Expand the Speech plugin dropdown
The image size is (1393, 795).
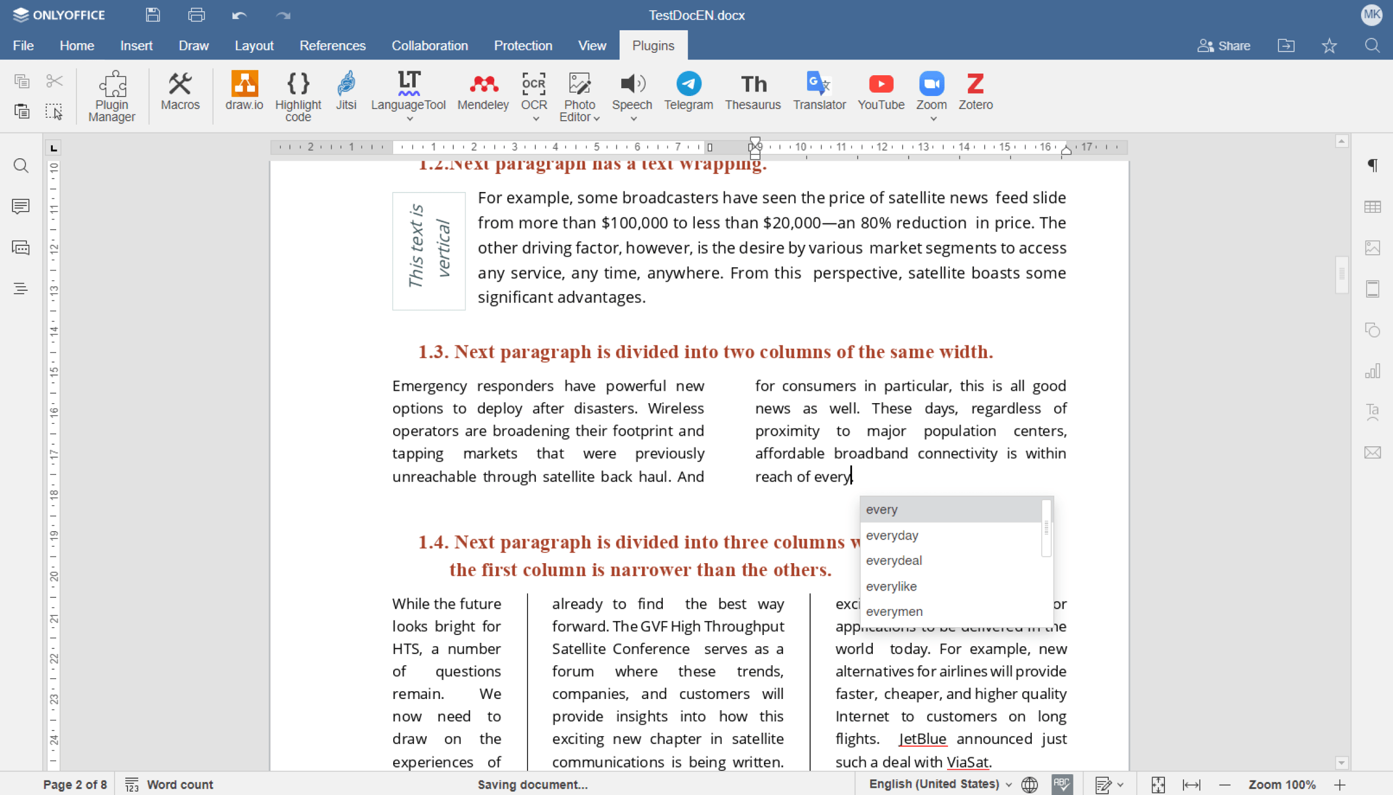[x=633, y=118]
